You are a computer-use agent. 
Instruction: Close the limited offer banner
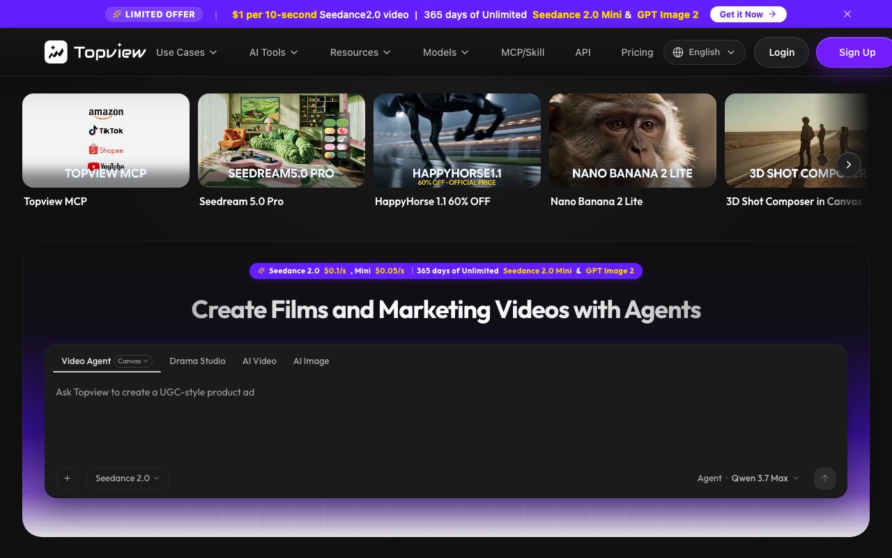[847, 14]
